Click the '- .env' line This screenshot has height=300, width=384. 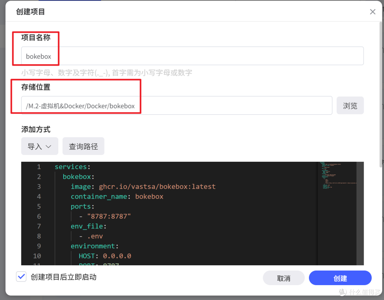[91, 236]
